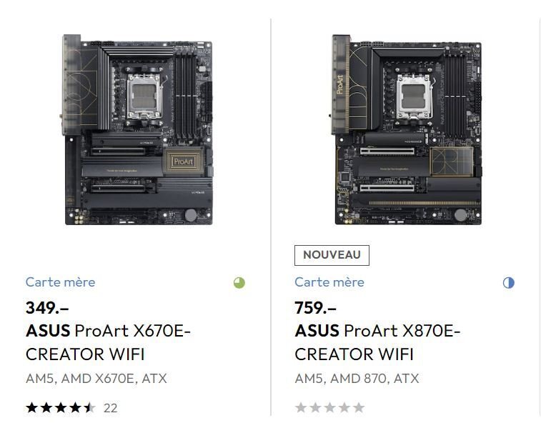Screen dimensions: 541x443
Task: Click the 759.– price
Action: pos(316,308)
